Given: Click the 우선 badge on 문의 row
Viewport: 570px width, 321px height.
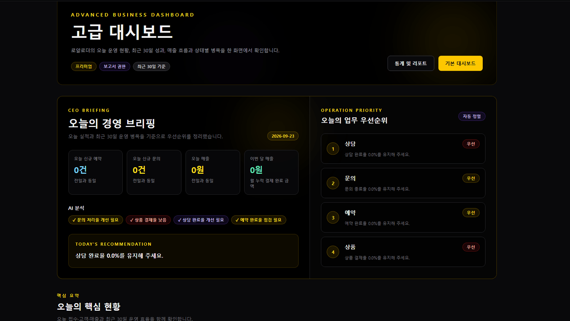Looking at the screenshot, I should (x=471, y=178).
